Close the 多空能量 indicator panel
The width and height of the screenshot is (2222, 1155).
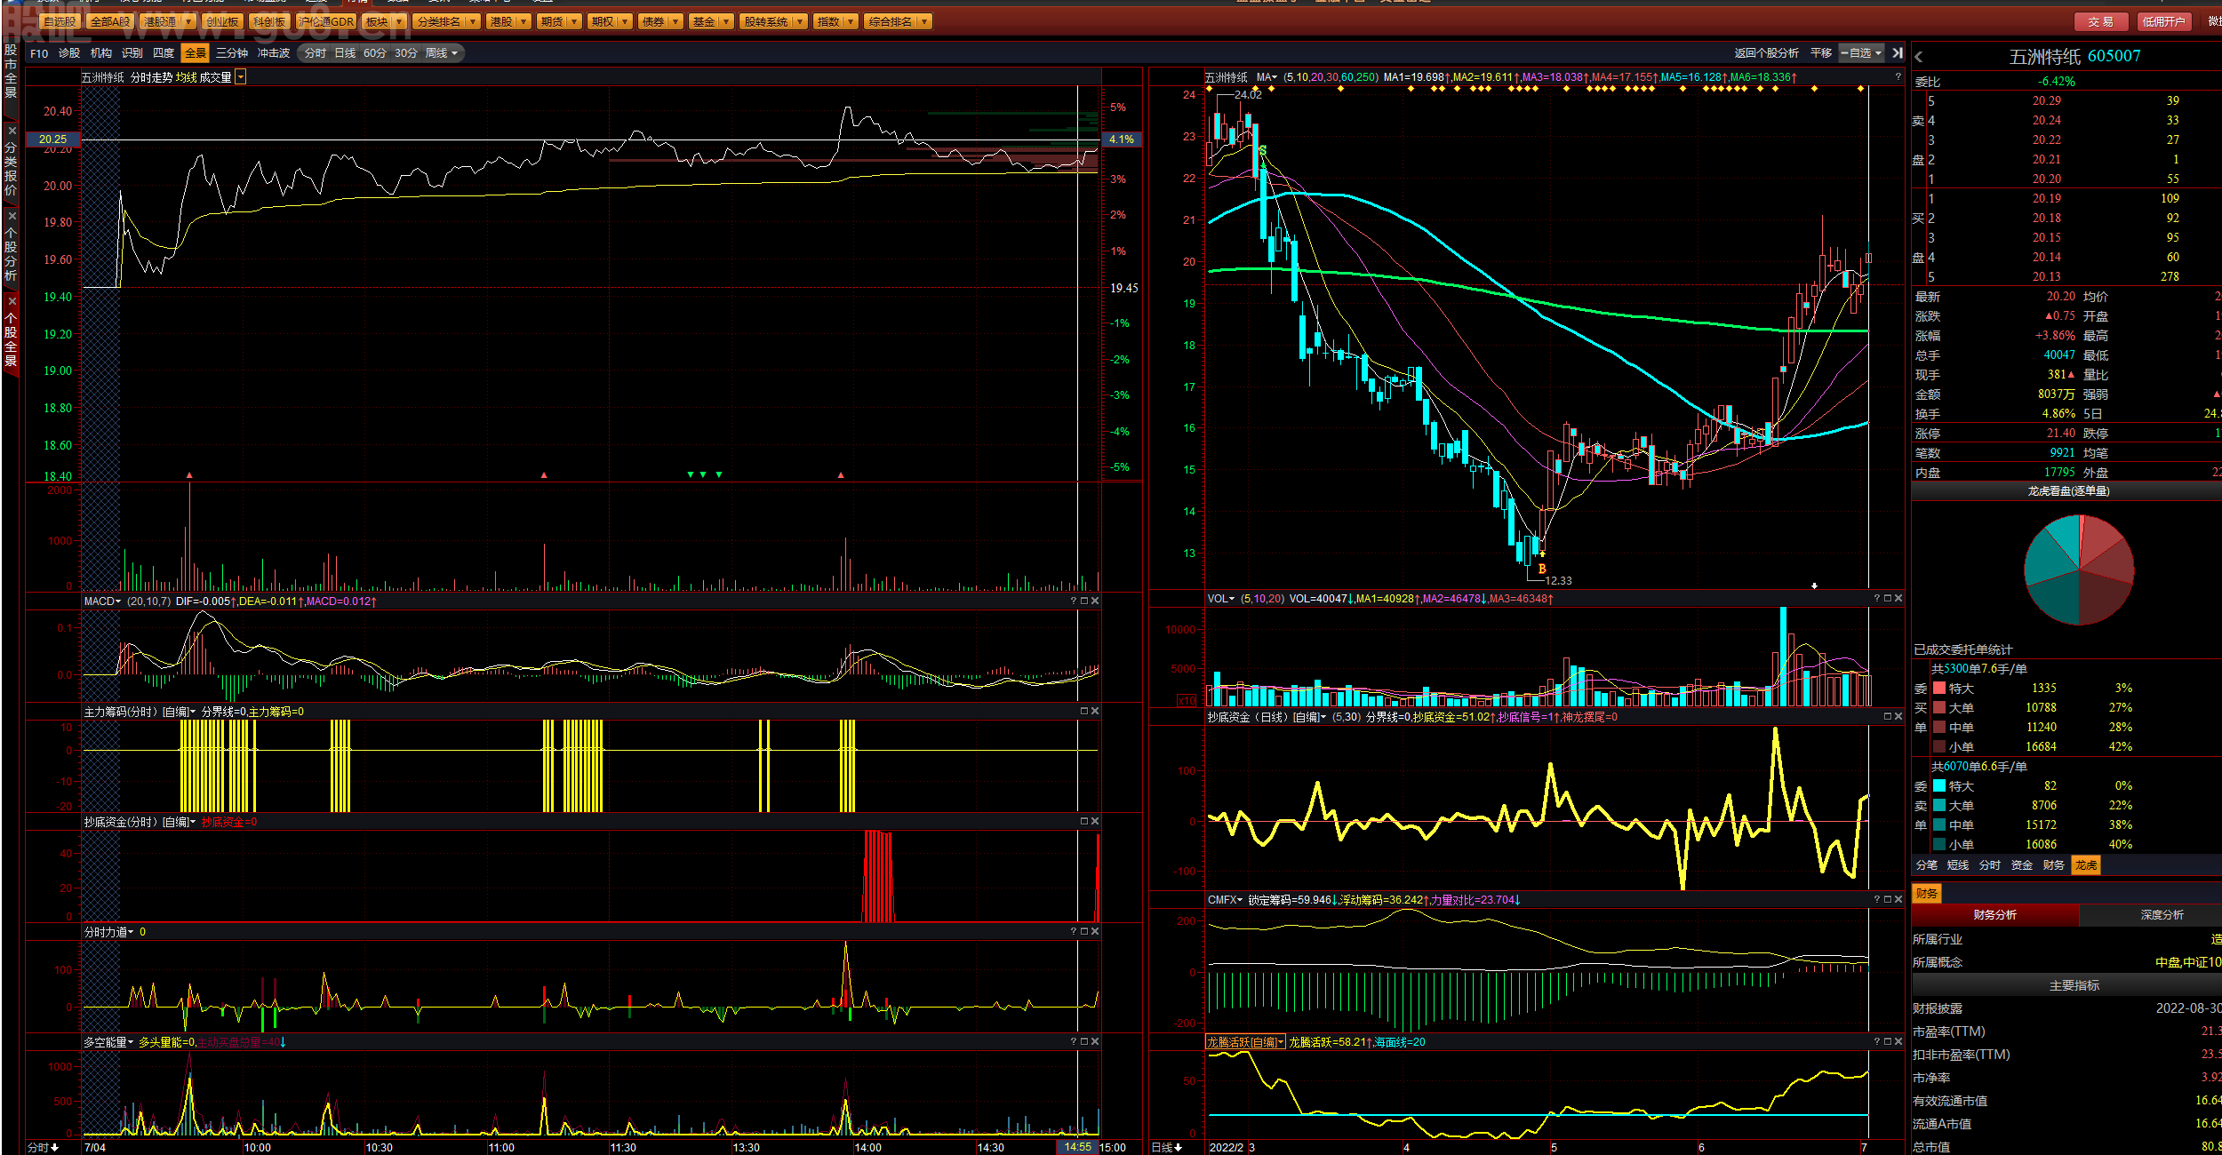coord(1095,1041)
